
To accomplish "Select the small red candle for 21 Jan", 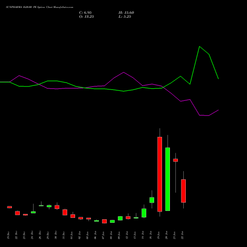I will 175,160.
